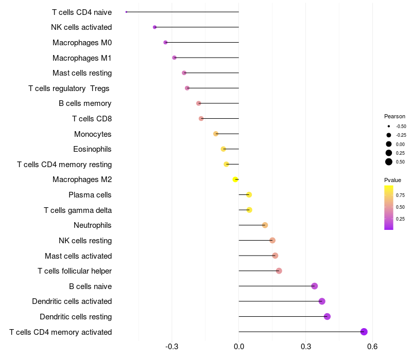
Task: Click the Neutrophils orange dot
Action: pos(265,225)
